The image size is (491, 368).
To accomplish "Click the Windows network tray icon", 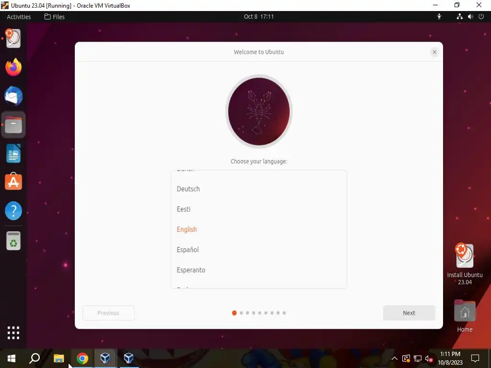I will [418, 358].
